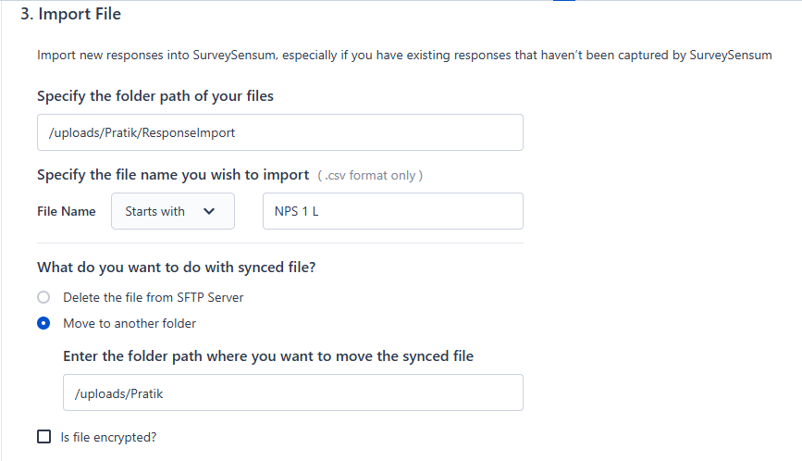802x461 pixels.
Task: Click the ".csv format only" hint text
Action: tap(370, 175)
